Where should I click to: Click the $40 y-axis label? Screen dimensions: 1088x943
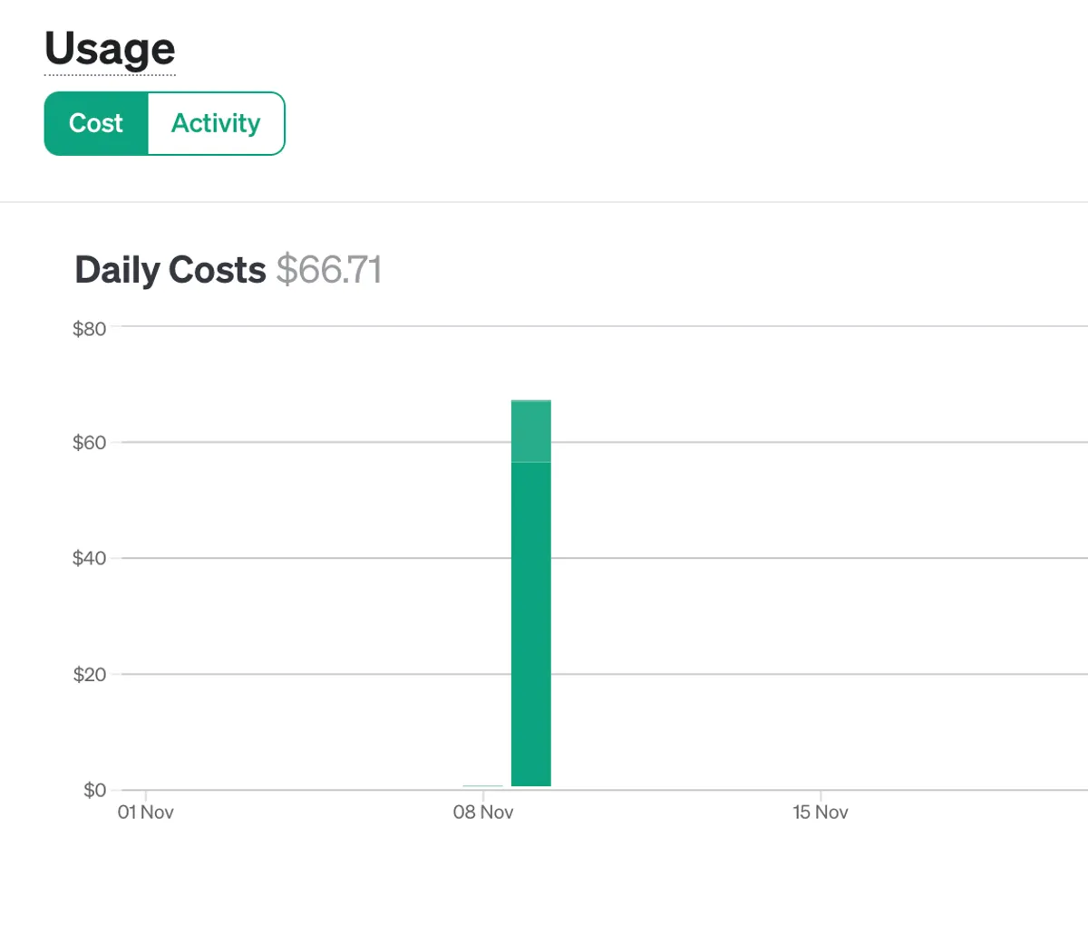[89, 558]
